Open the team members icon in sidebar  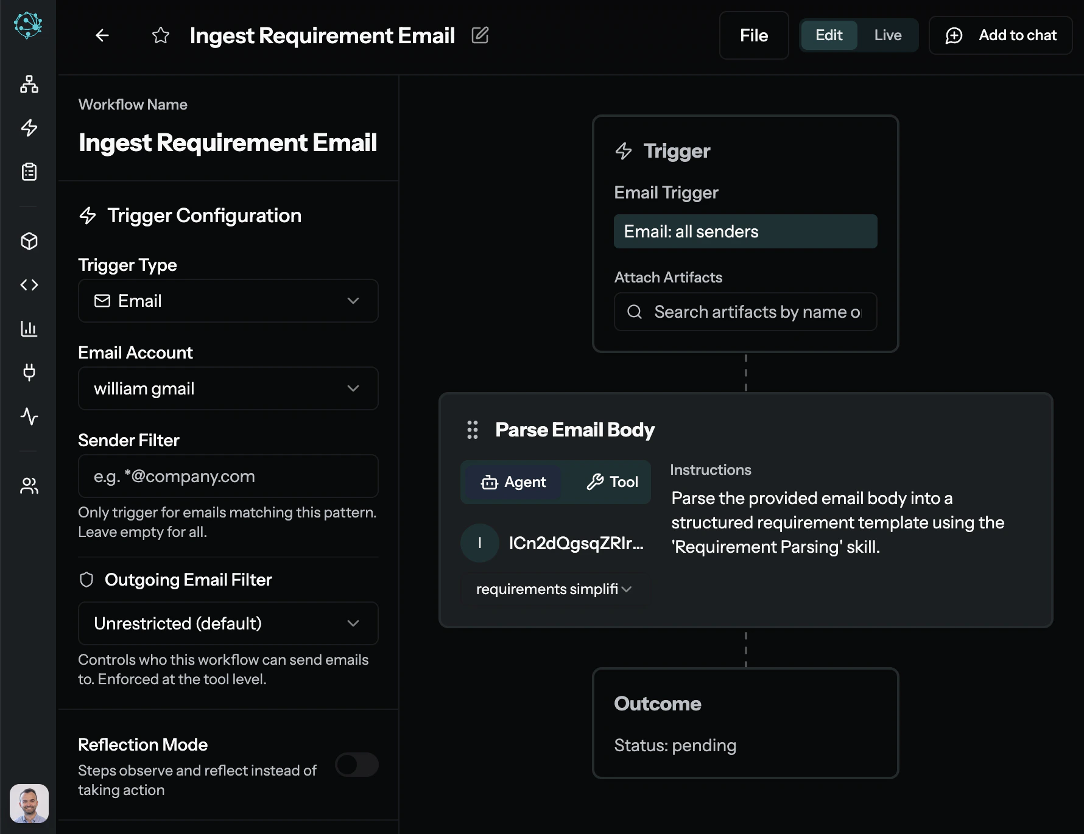click(x=29, y=486)
